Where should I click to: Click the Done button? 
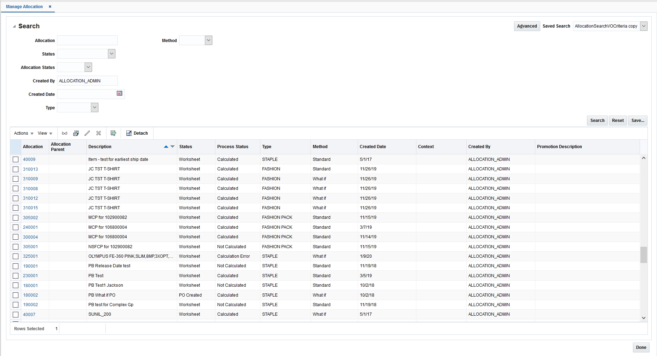641,347
